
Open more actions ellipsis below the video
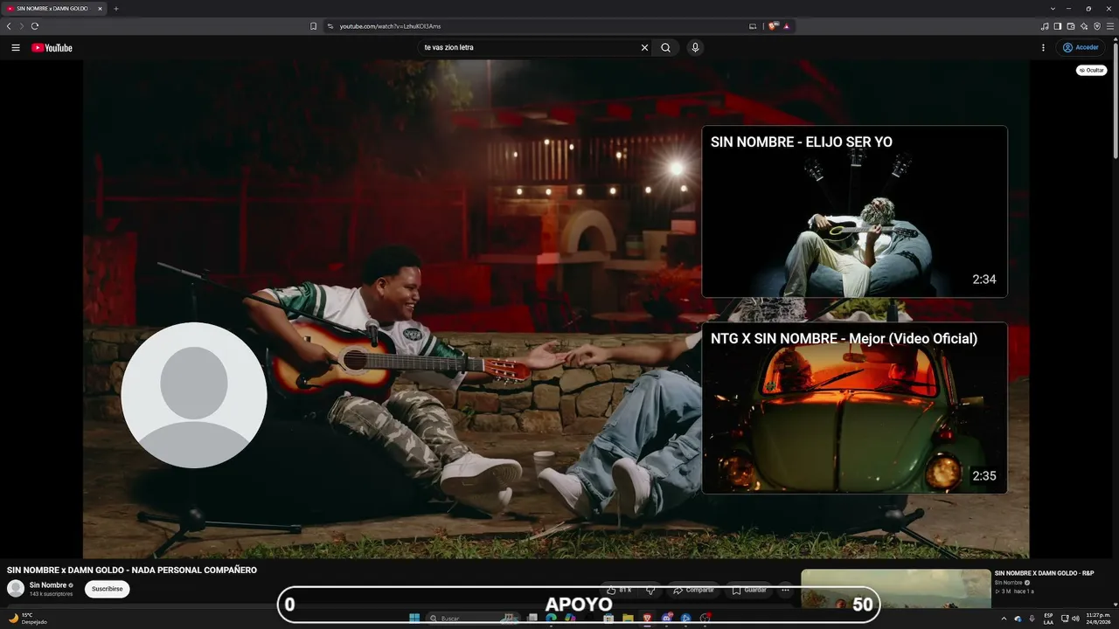coord(785,591)
